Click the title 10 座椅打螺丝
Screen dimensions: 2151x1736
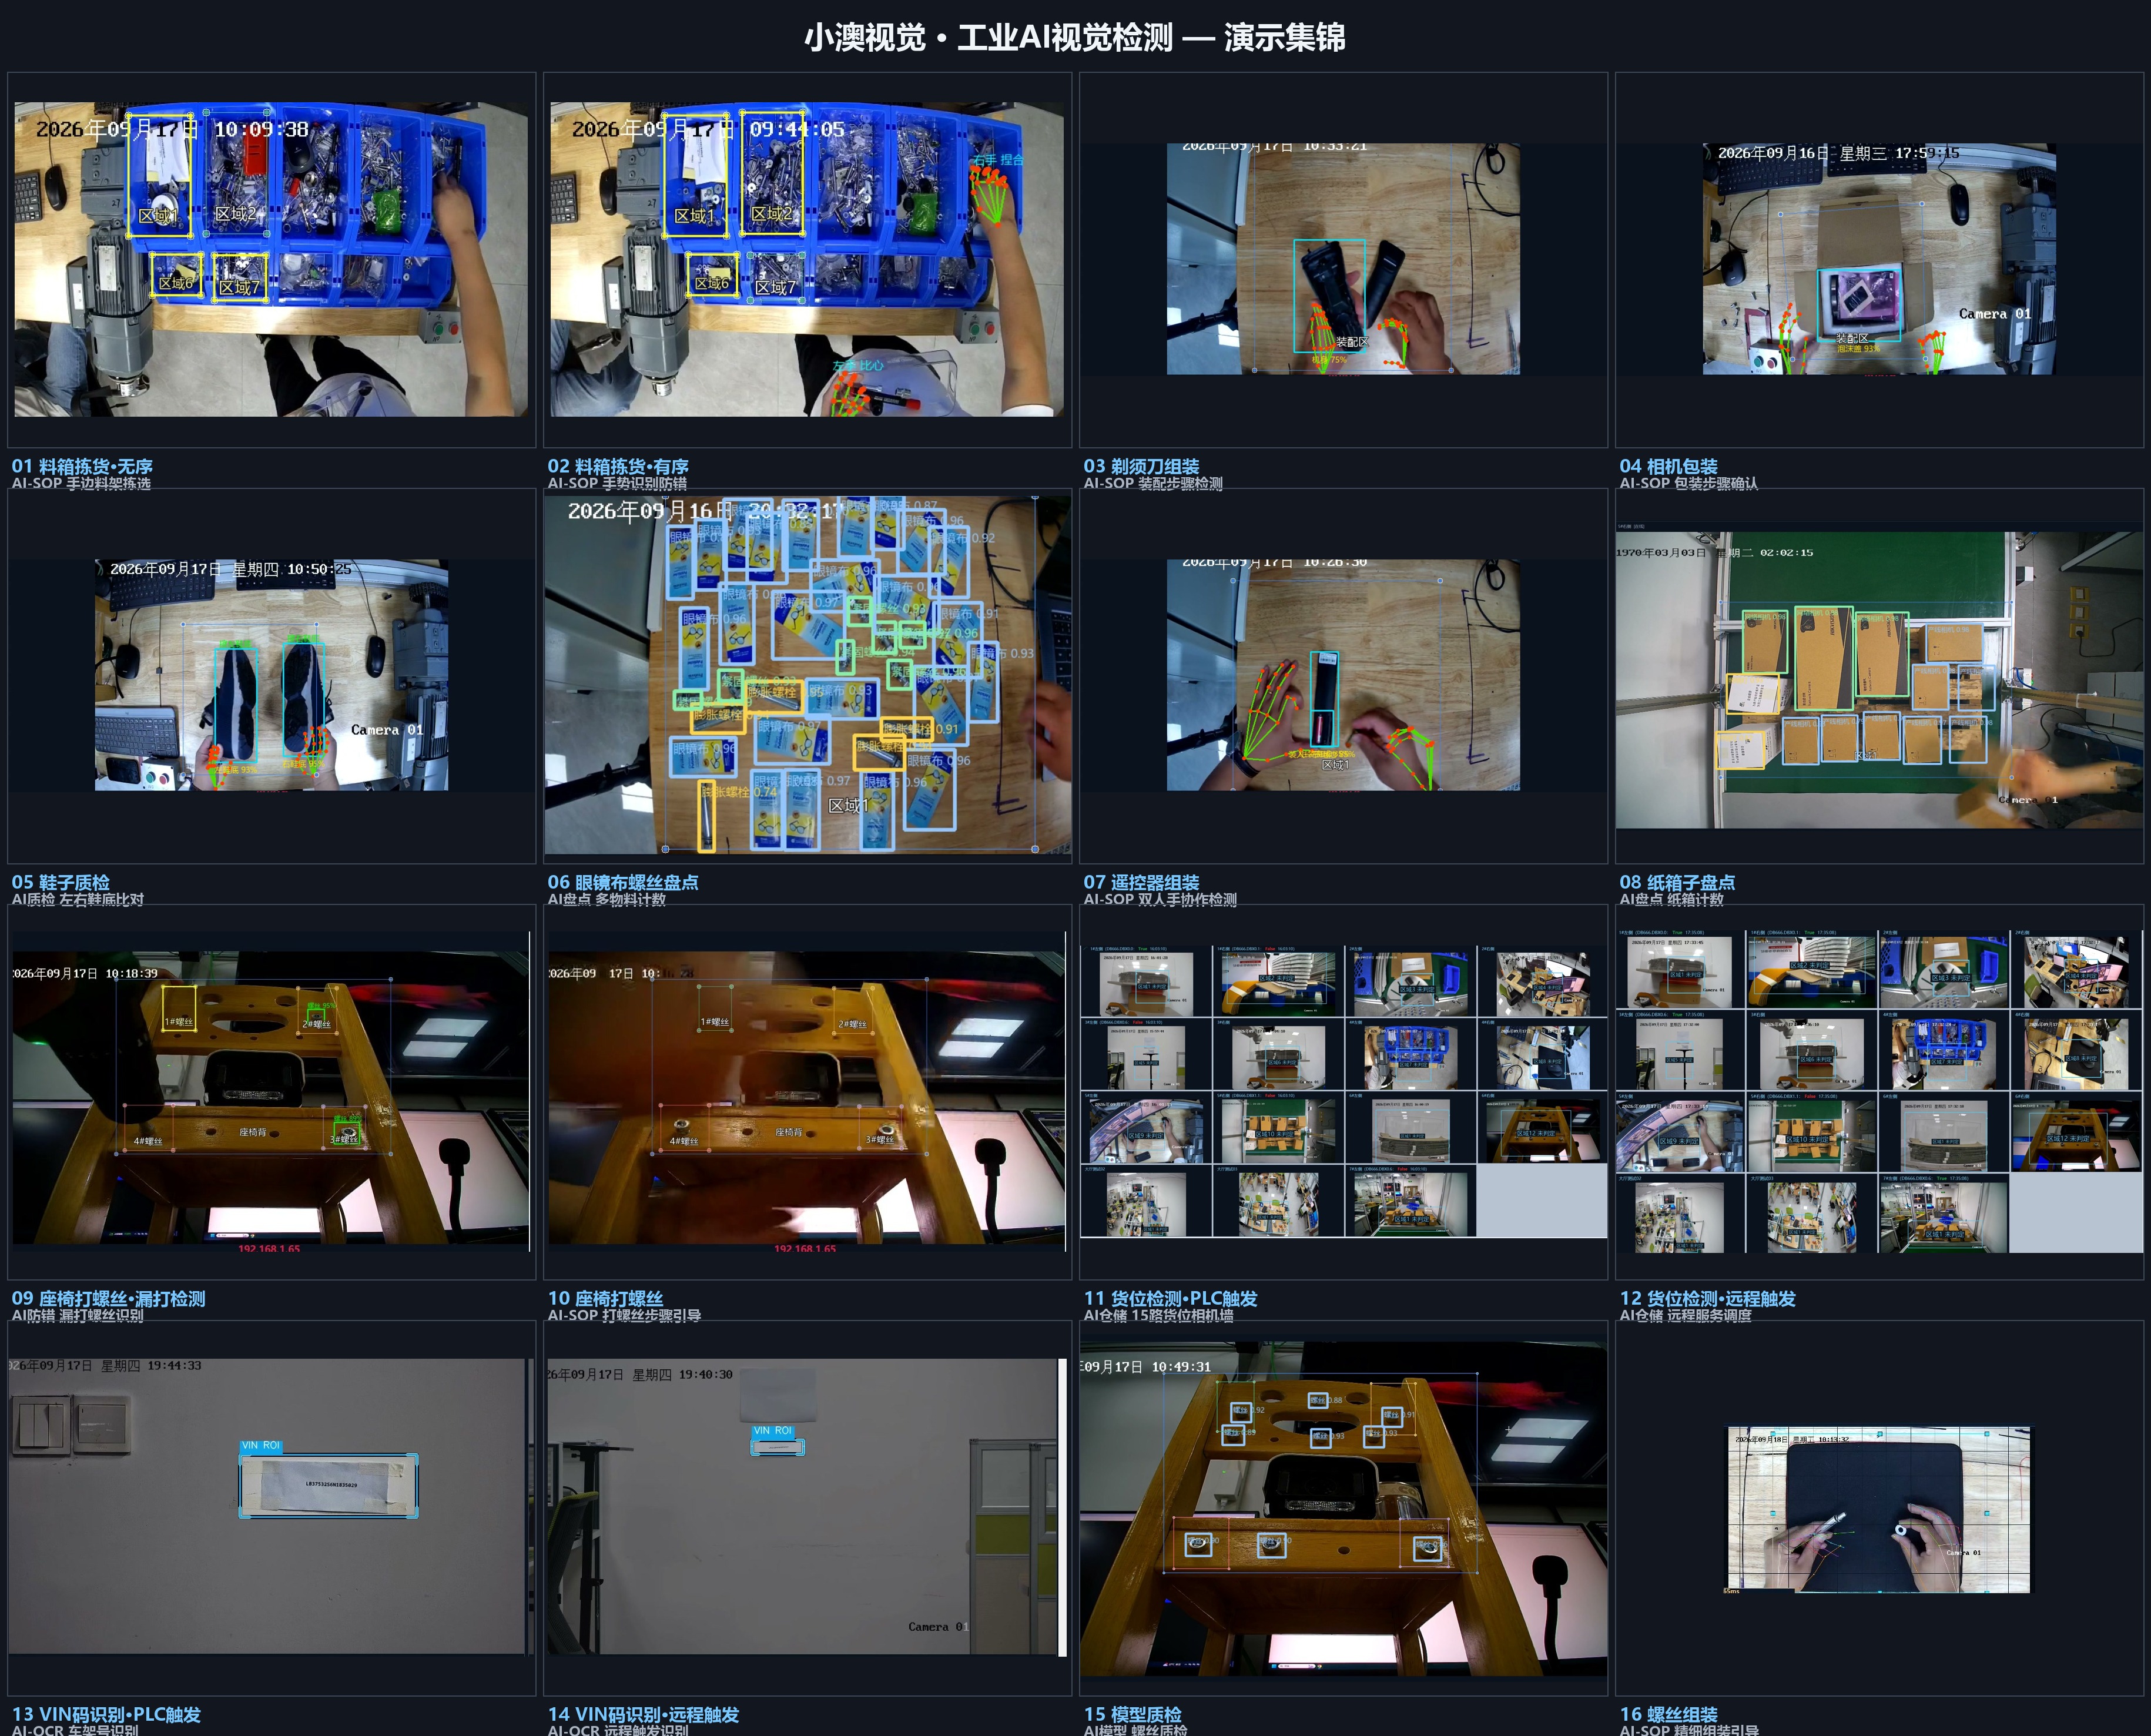[x=605, y=1298]
